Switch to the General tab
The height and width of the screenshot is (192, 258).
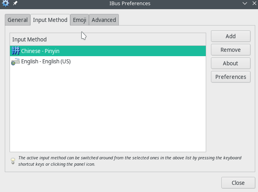click(18, 20)
